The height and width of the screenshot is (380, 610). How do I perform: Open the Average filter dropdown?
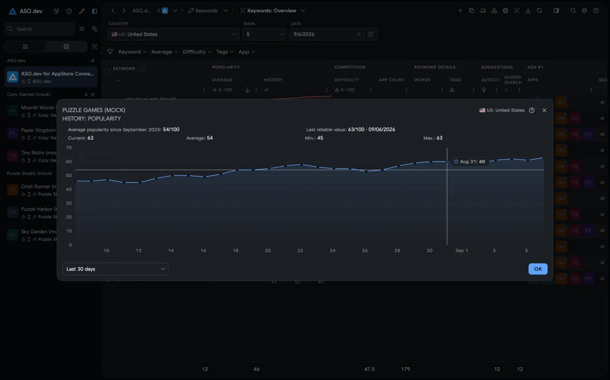pyautogui.click(x=164, y=52)
